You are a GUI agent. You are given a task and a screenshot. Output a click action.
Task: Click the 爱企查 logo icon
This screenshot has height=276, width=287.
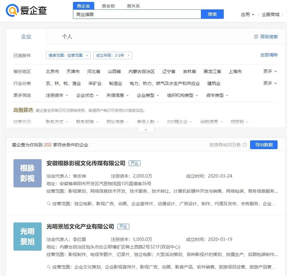(x=12, y=10)
